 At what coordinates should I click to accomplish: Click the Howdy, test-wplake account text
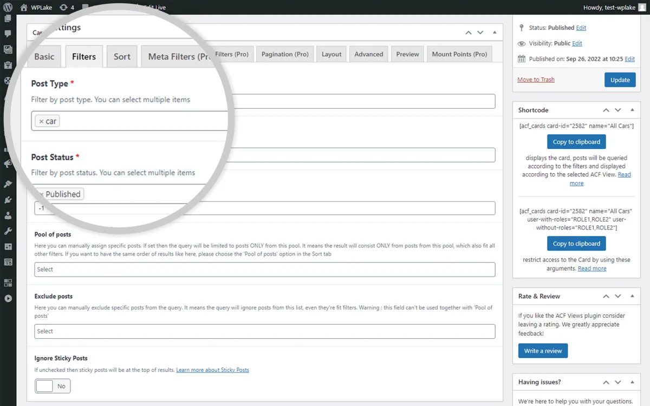coord(609,8)
